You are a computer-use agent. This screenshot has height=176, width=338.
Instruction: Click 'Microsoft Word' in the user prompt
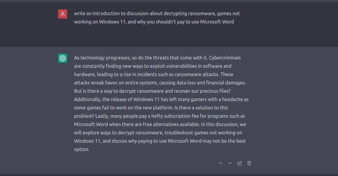click(217, 22)
